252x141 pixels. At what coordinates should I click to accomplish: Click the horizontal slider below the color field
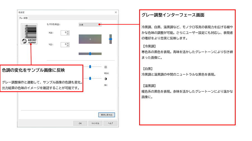(x=90, y=54)
